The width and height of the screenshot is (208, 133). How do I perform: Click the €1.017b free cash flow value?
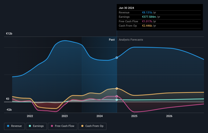coord(147,21)
